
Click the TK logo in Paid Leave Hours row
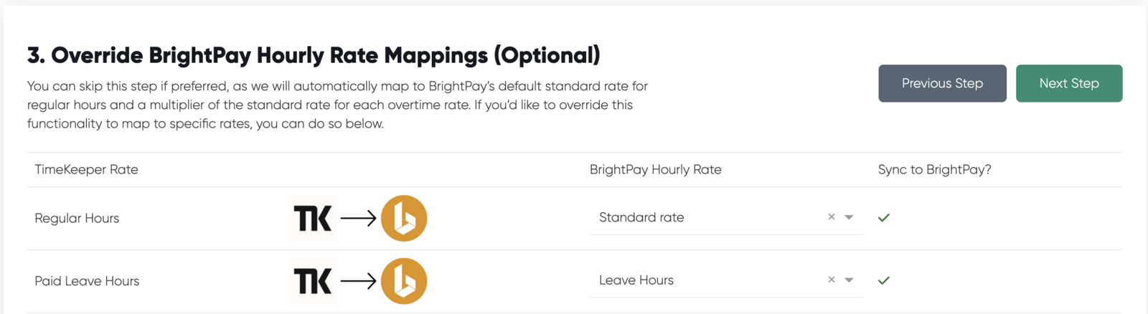click(313, 281)
